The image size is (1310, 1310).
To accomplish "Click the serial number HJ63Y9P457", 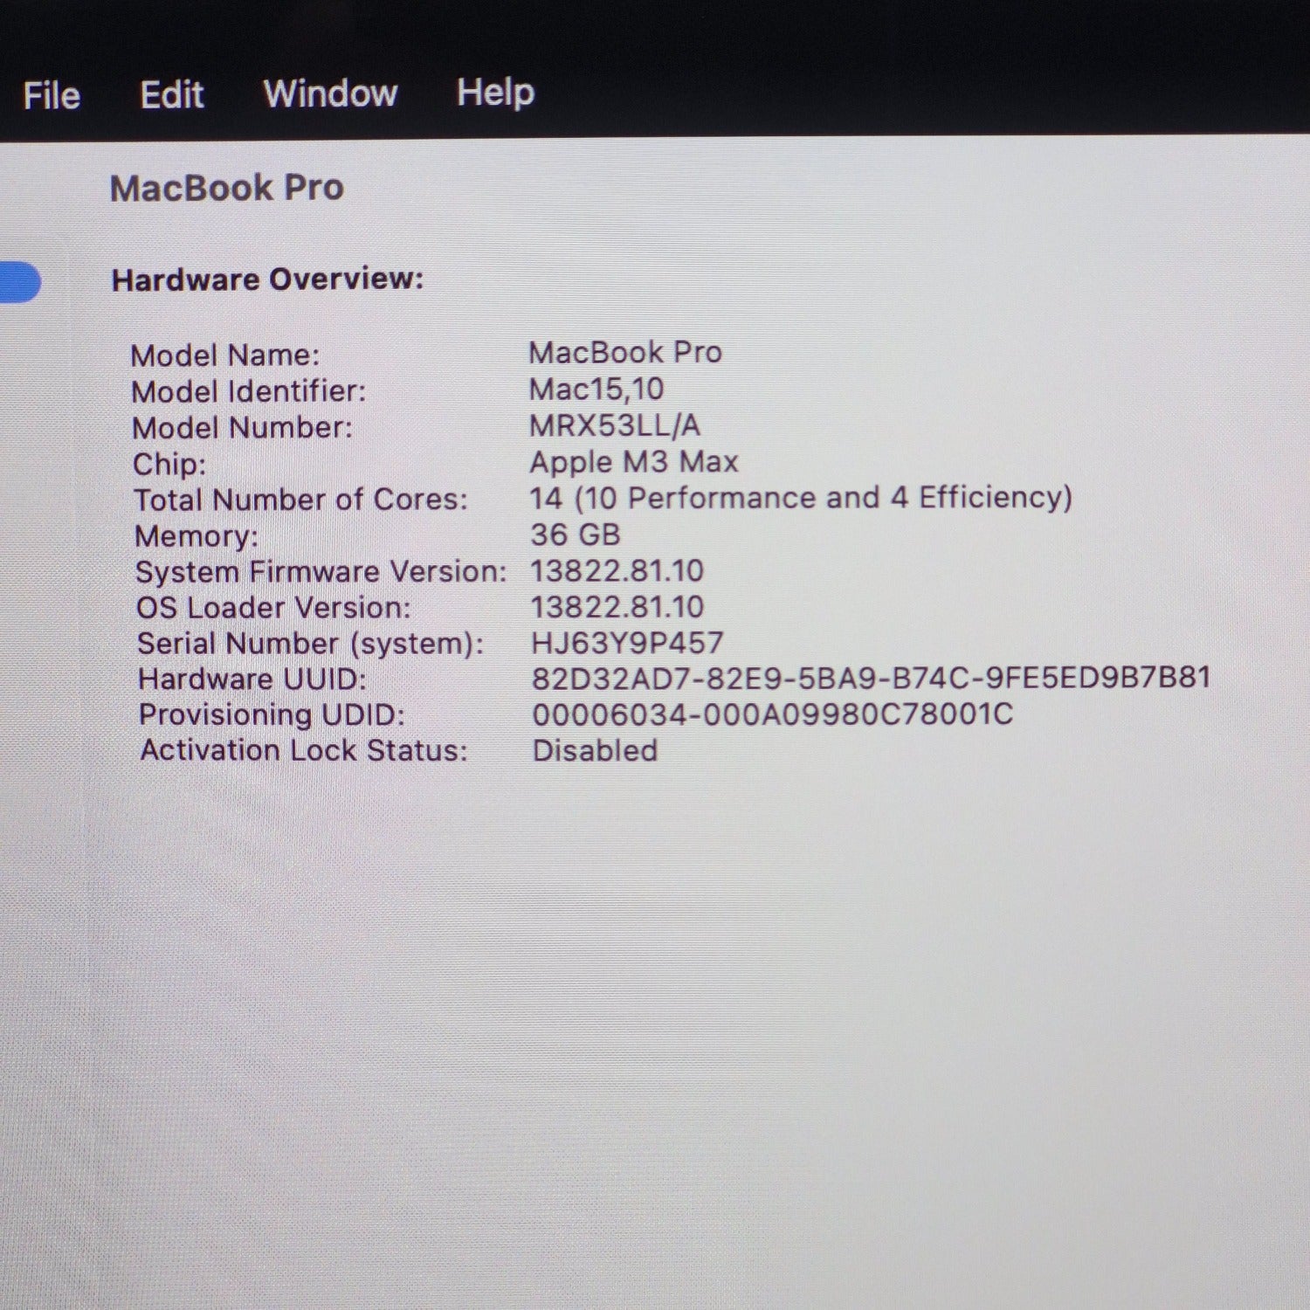I will pyautogui.click(x=627, y=643).
